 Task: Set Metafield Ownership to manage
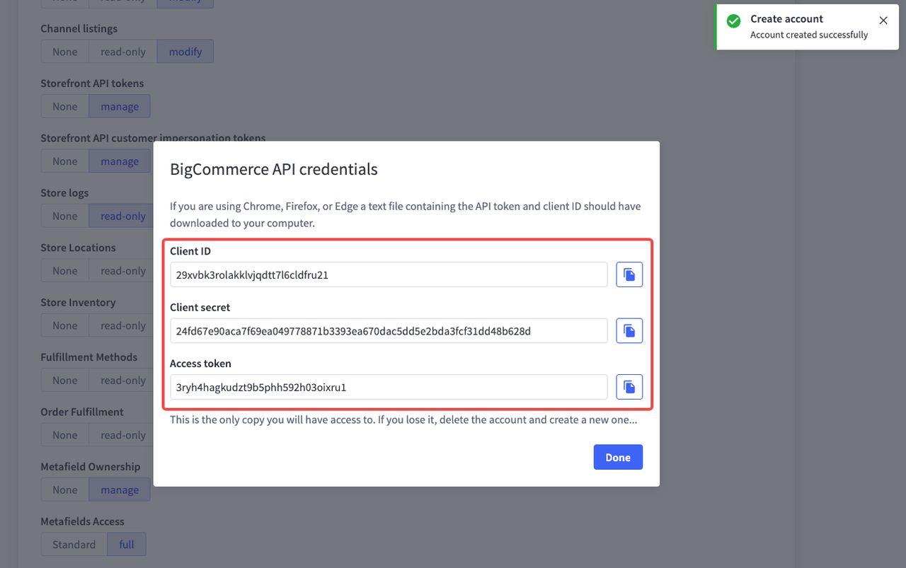(120, 489)
